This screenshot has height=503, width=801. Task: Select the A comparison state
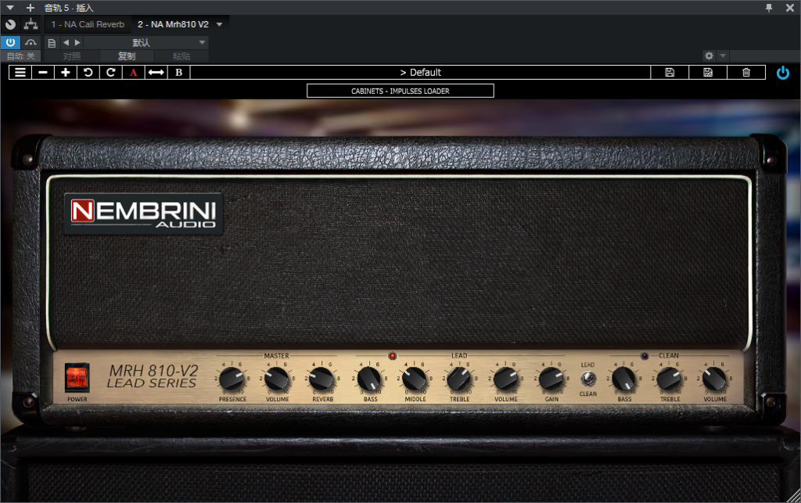pyautogui.click(x=133, y=73)
